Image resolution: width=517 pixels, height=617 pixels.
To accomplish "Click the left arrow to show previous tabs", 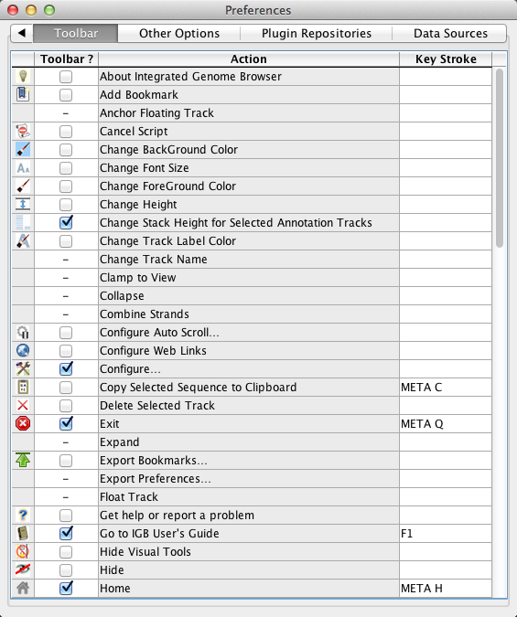I will (x=22, y=33).
